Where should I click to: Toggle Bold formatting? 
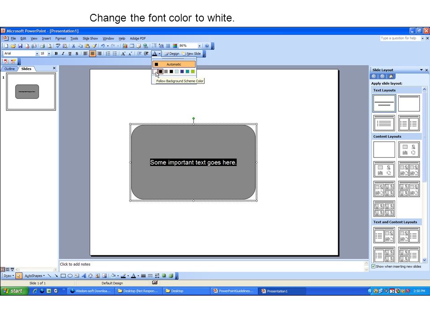(x=56, y=54)
